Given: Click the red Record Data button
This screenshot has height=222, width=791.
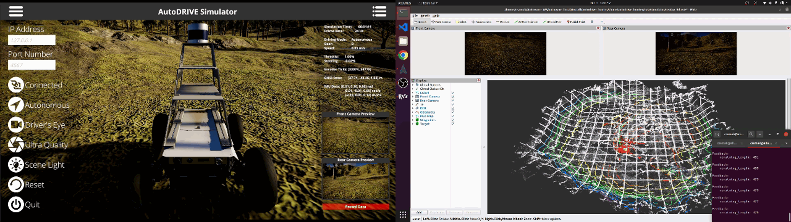Looking at the screenshot, I should [355, 207].
